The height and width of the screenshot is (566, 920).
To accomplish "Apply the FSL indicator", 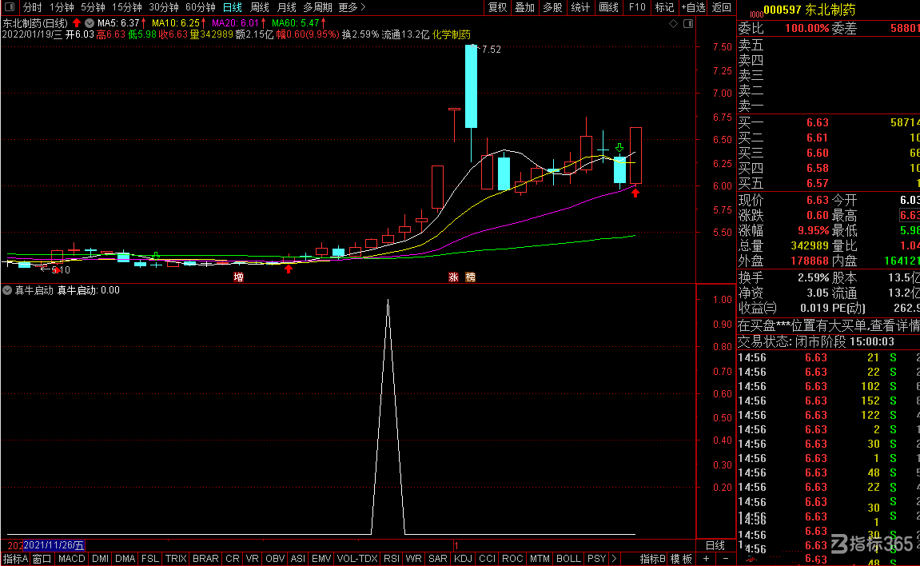I will (149, 559).
